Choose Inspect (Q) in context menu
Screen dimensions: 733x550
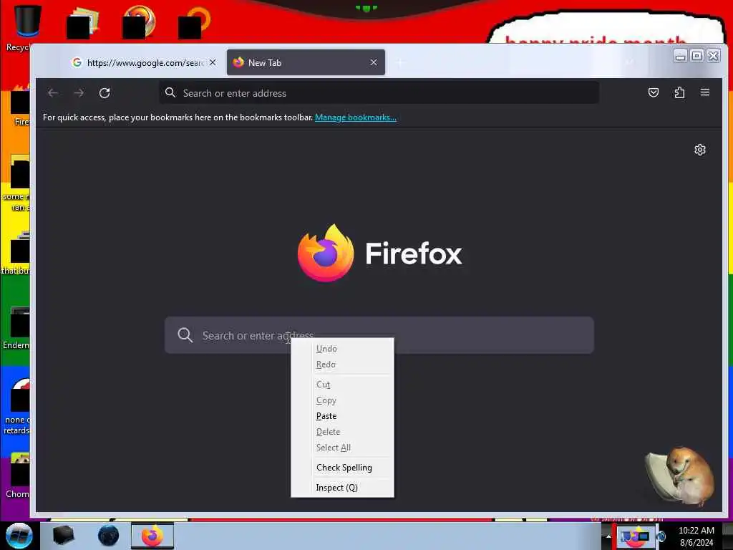click(342, 488)
